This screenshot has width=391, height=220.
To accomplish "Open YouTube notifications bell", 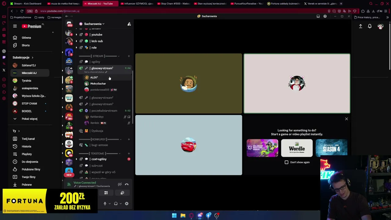I will [370, 26].
